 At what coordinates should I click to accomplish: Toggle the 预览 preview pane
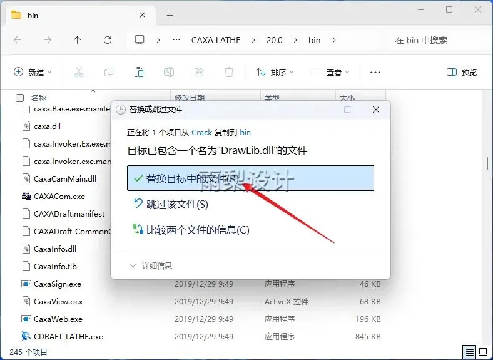click(462, 73)
